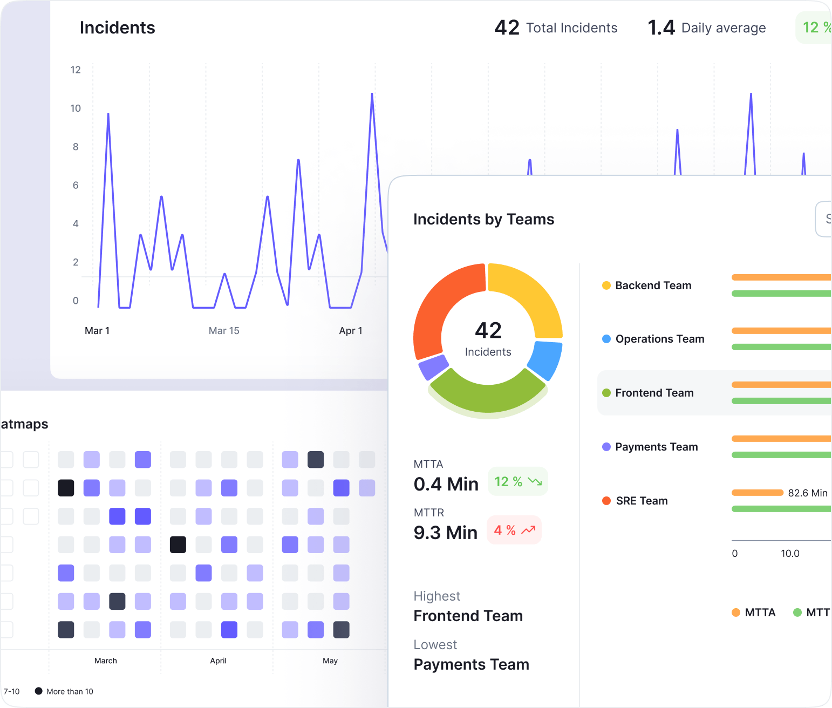This screenshot has width=832, height=708.
Task: Open the Incidents by Teams panel dropdown field
Action: click(x=826, y=219)
